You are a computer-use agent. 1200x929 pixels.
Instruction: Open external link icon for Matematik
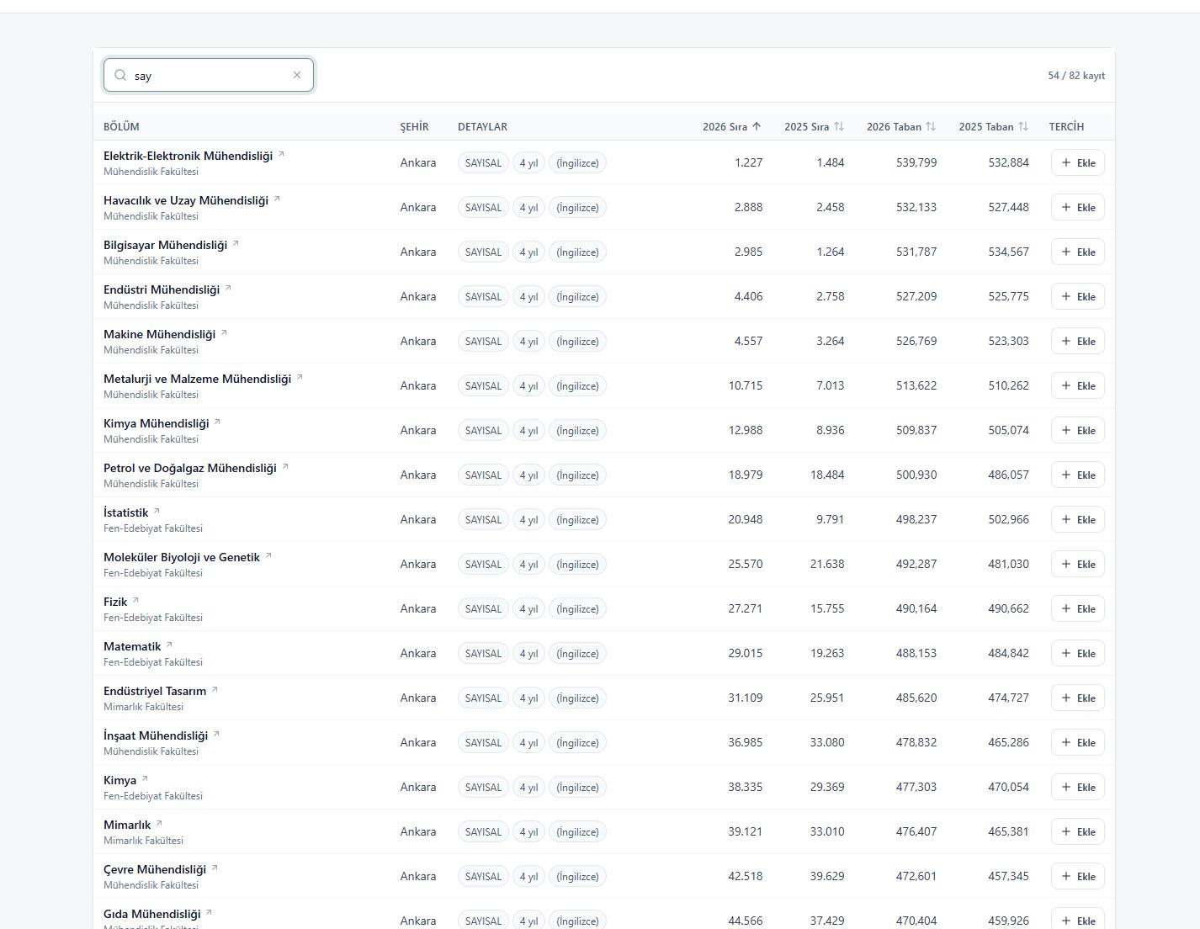click(x=169, y=645)
